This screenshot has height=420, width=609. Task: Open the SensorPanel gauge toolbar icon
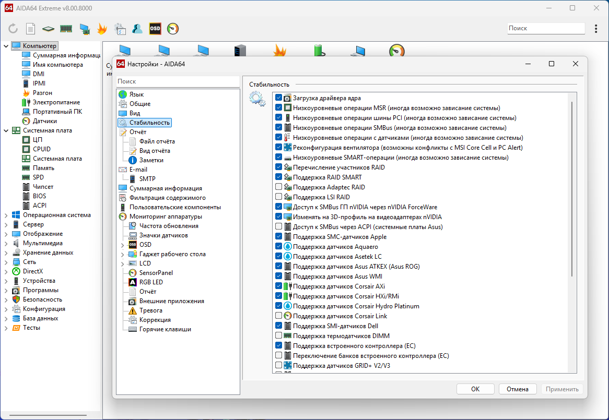[173, 28]
